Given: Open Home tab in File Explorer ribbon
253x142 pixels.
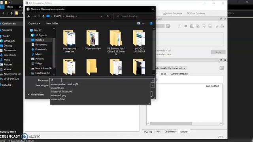Looking at the screenshot, I should 10,7.
